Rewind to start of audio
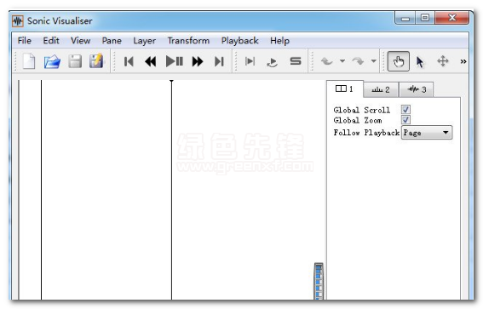Screen dimensions: 483x309 pyautogui.click(x=129, y=61)
